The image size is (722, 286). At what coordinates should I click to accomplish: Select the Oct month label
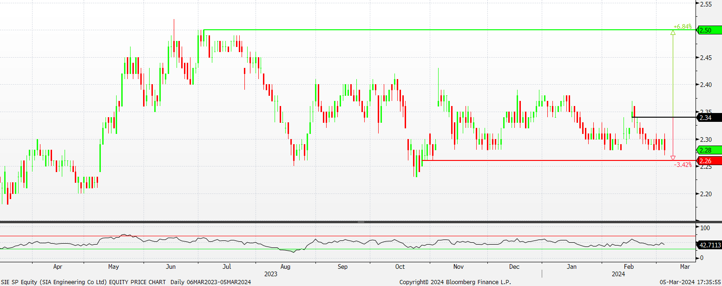[400, 267]
